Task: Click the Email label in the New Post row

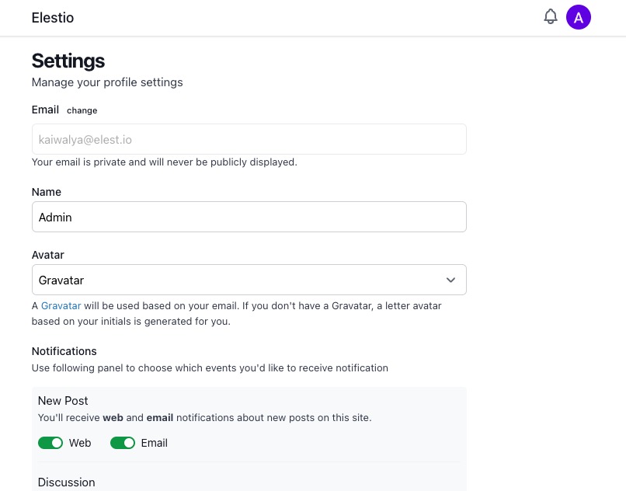Action: [154, 442]
